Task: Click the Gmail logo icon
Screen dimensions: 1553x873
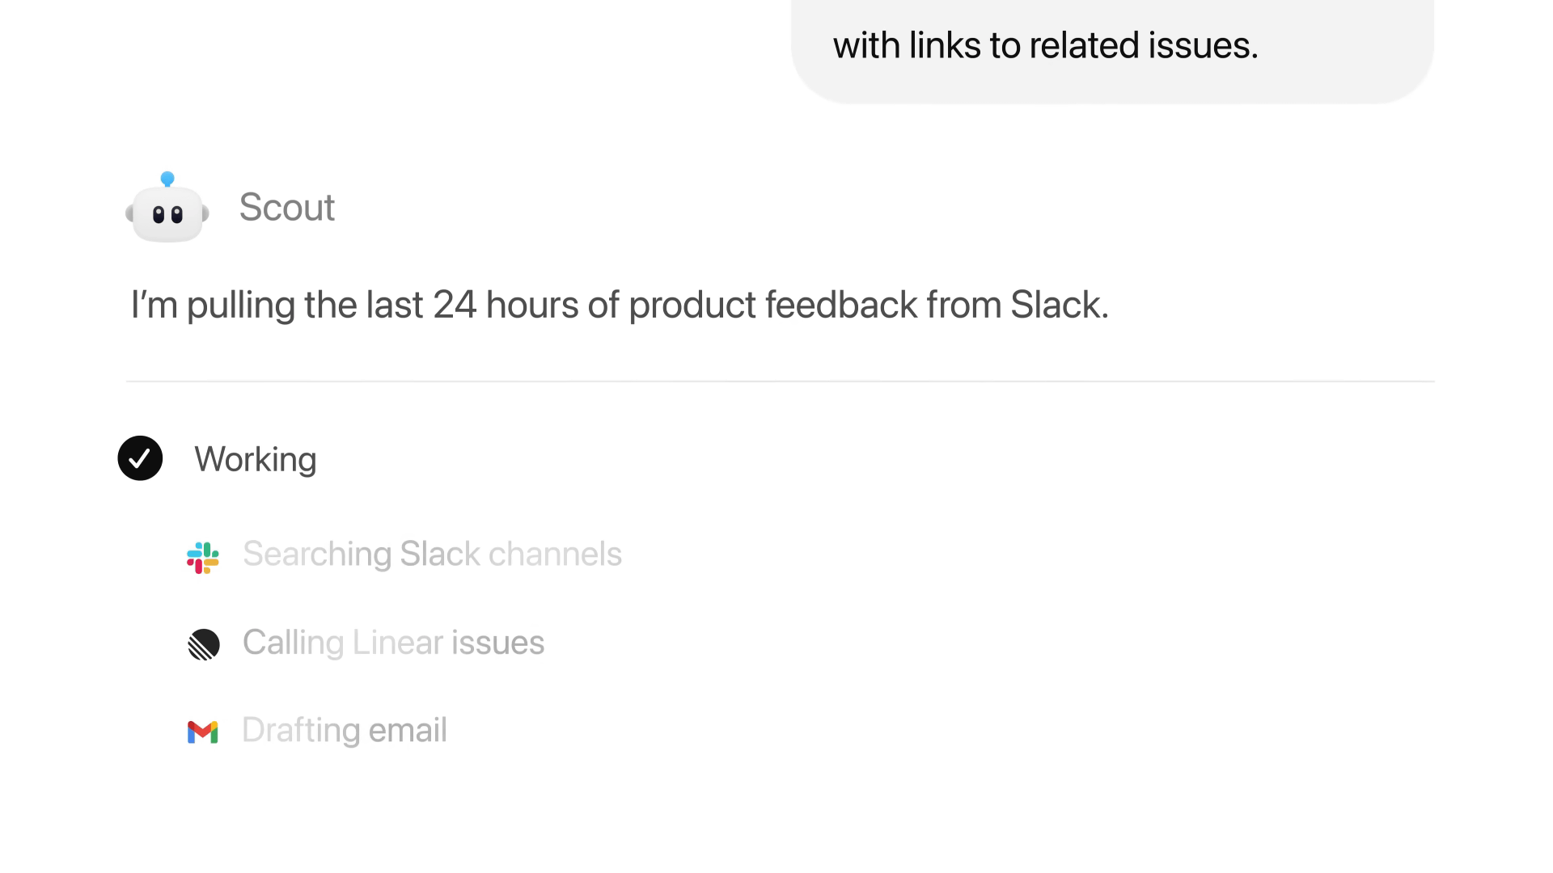Action: [x=202, y=732]
